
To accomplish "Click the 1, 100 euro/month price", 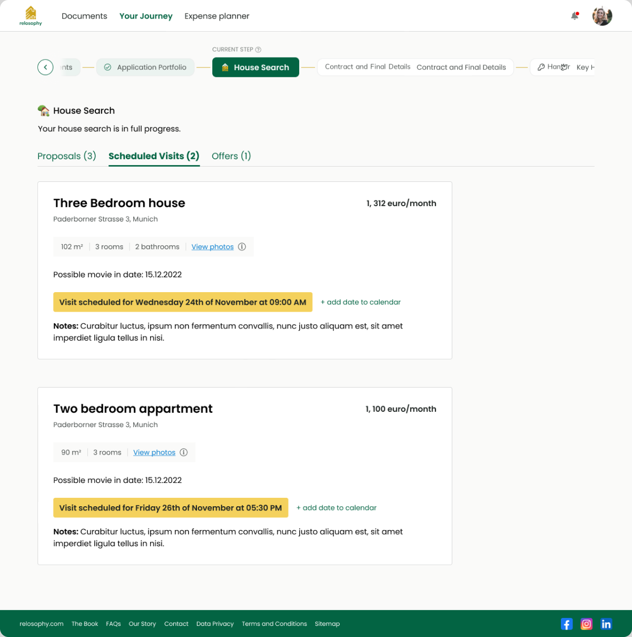I will click(x=401, y=409).
